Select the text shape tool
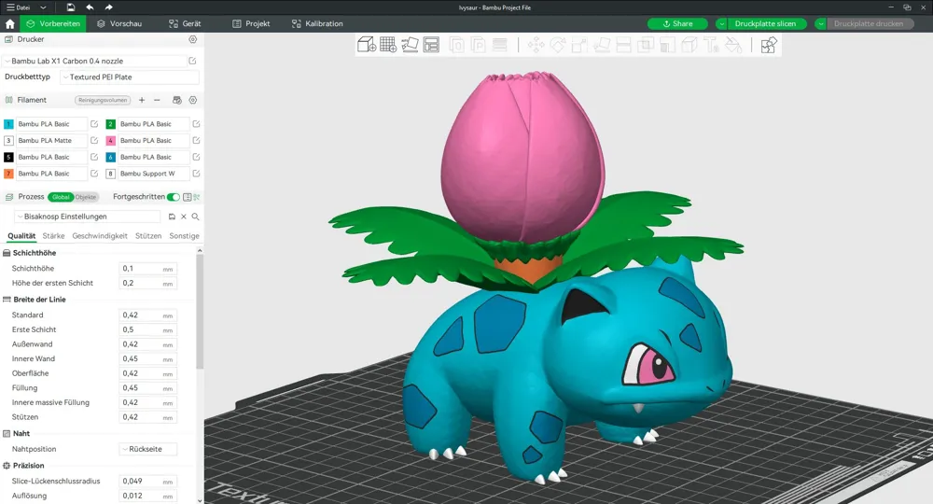Image resolution: width=933 pixels, height=504 pixels. click(x=712, y=45)
